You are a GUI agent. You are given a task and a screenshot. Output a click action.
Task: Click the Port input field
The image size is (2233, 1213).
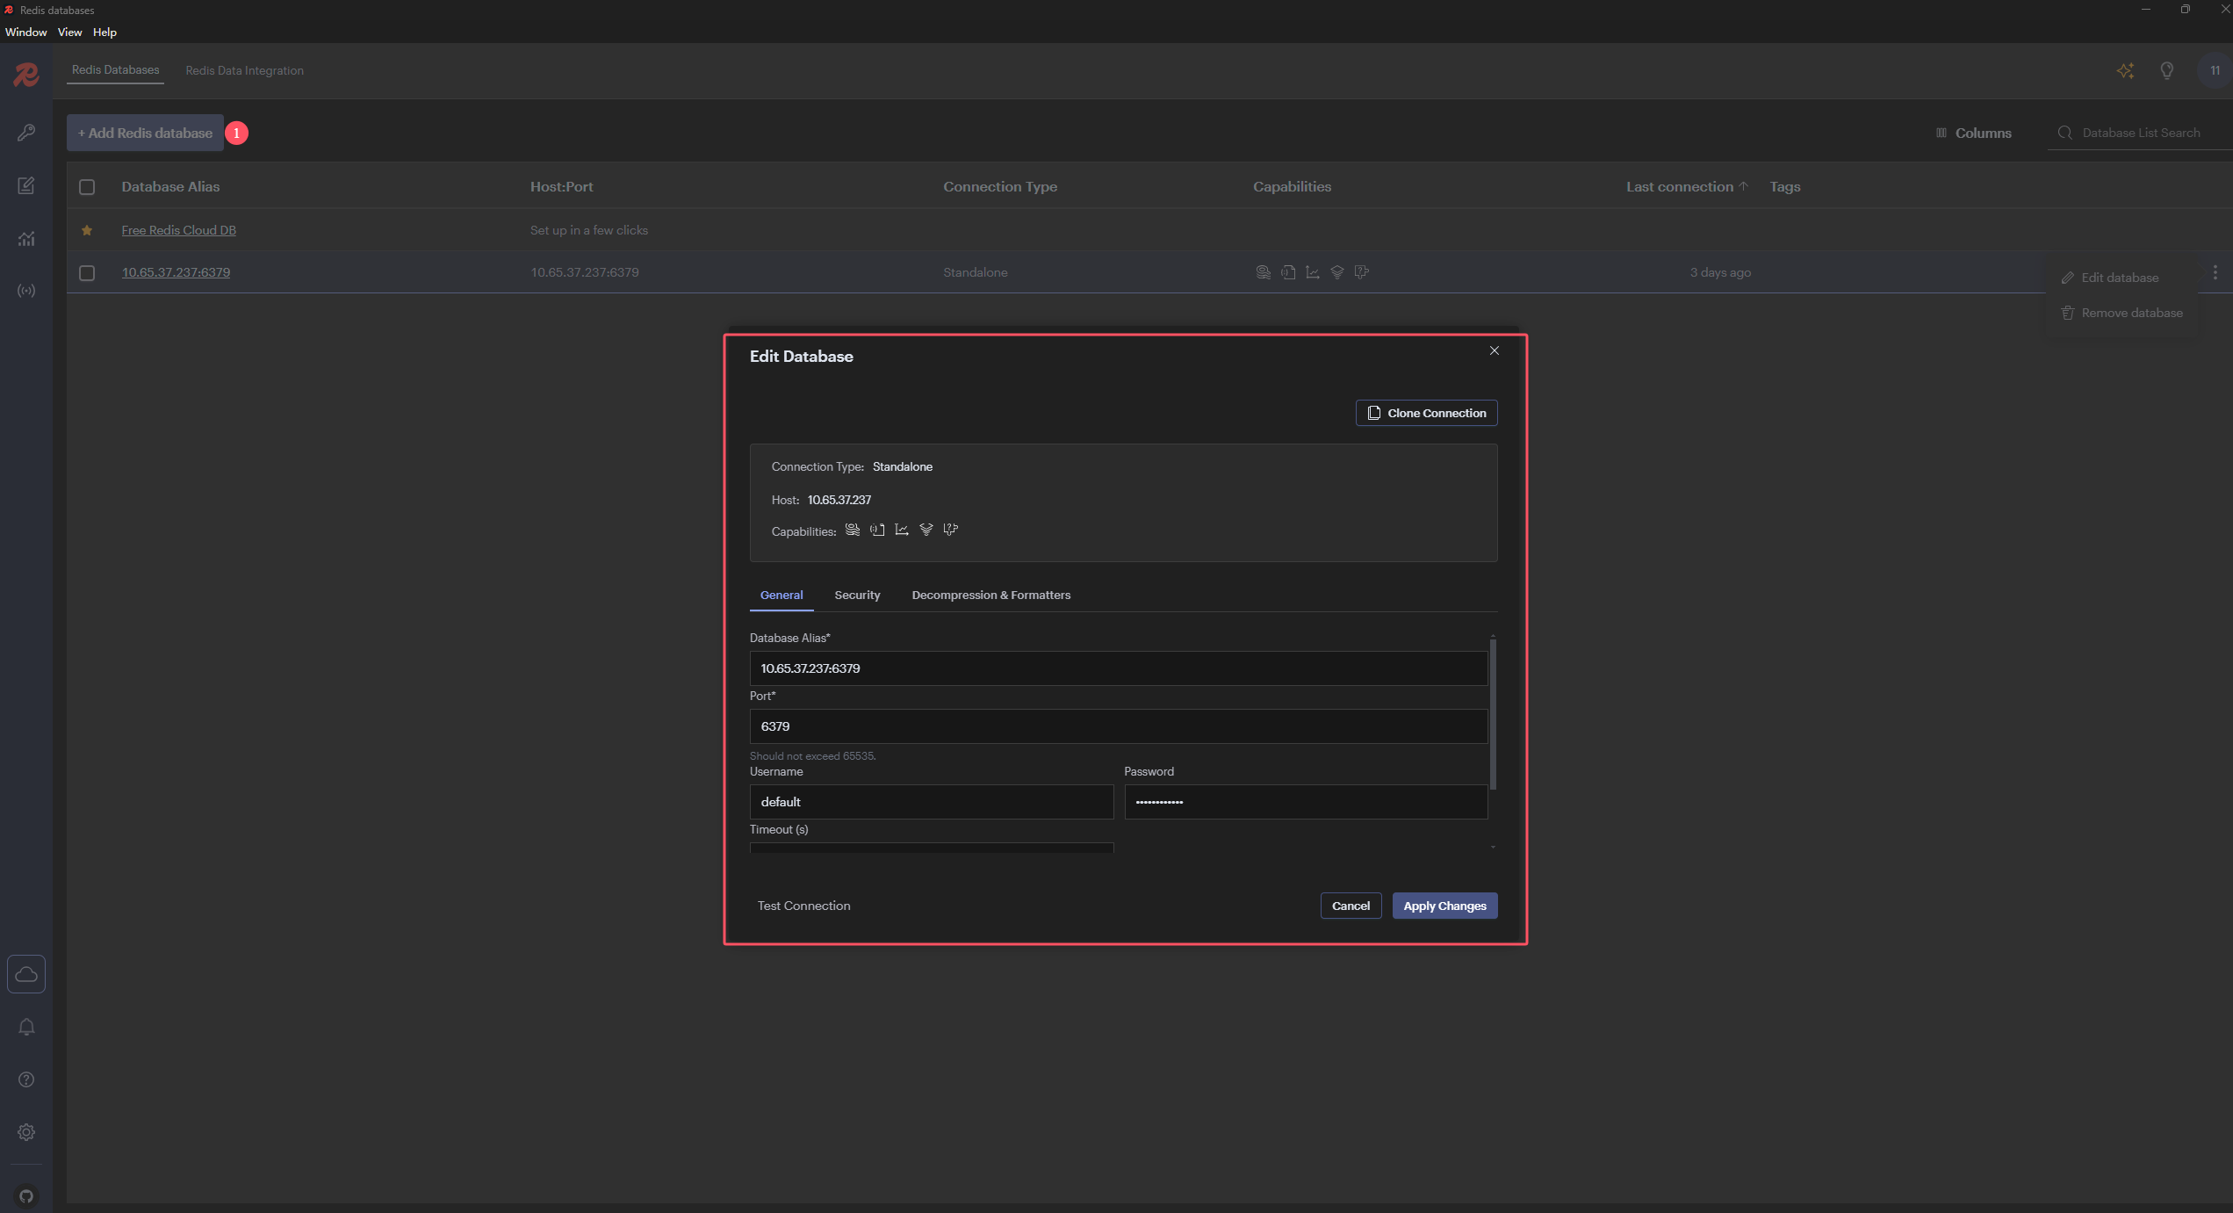(1118, 726)
